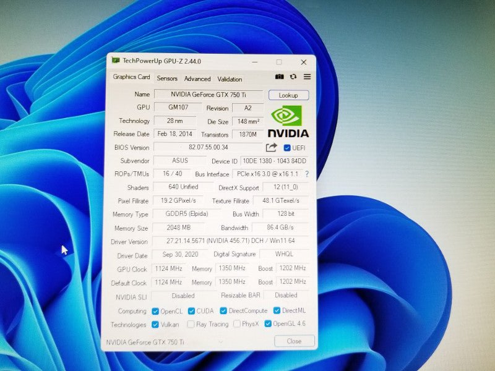Click the GPU Clock row Boost 1202 MHz
The height and width of the screenshot is (371, 495).
click(293, 268)
